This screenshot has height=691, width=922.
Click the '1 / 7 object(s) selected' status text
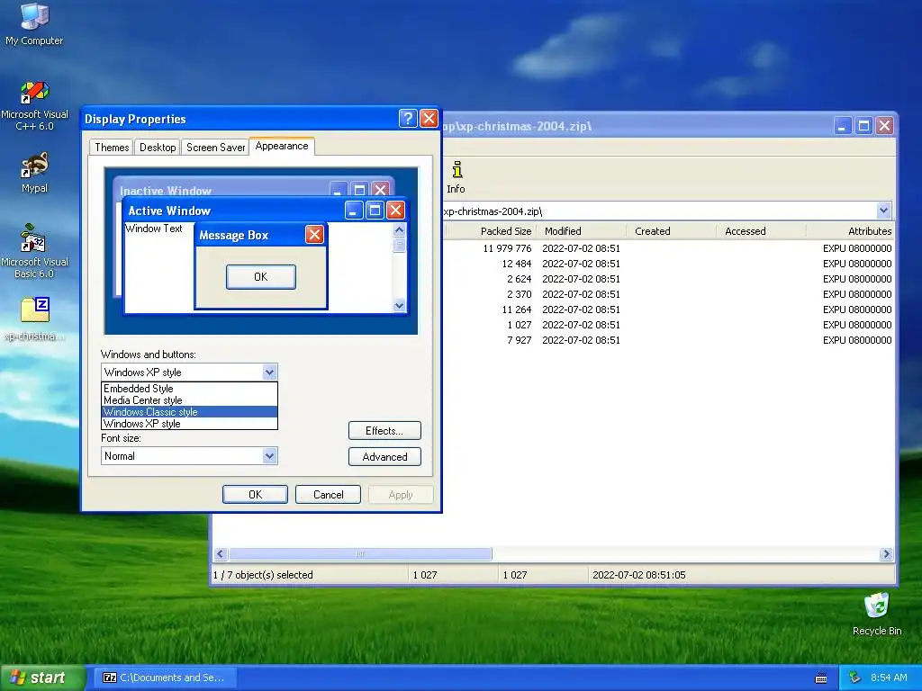[x=263, y=575]
